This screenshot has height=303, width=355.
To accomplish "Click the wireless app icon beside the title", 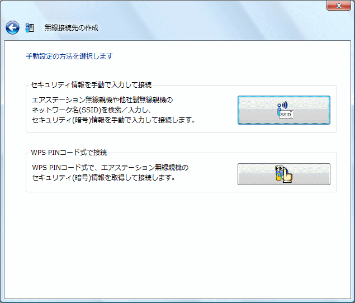I will [x=30, y=27].
